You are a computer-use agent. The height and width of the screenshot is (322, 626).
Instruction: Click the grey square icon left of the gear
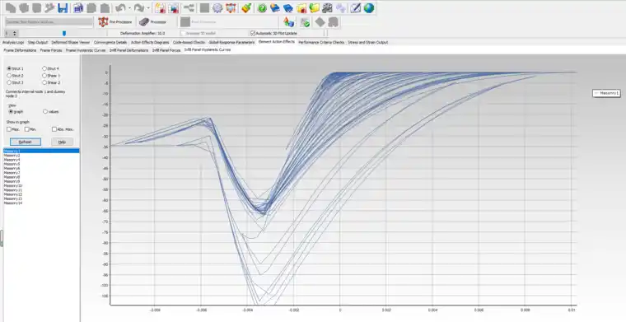(204, 7)
